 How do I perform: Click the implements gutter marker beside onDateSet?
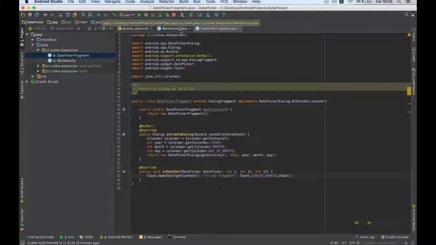click(124, 171)
